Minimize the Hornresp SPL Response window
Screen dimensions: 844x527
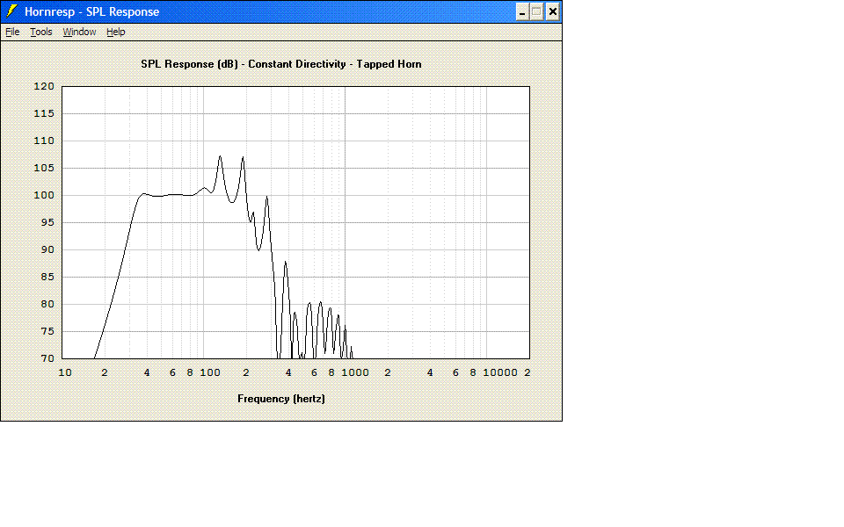pyautogui.click(x=522, y=11)
